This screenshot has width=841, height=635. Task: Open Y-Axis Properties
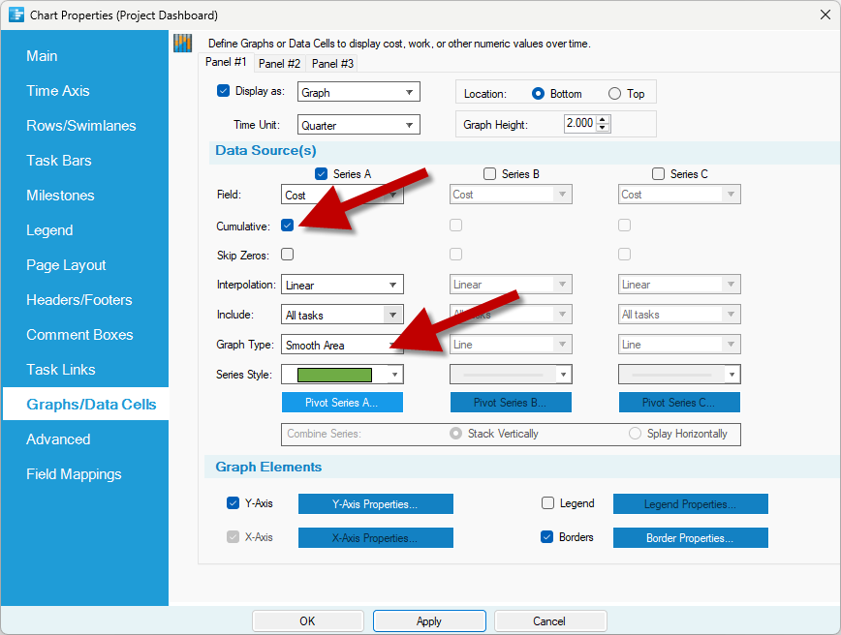pyautogui.click(x=376, y=503)
